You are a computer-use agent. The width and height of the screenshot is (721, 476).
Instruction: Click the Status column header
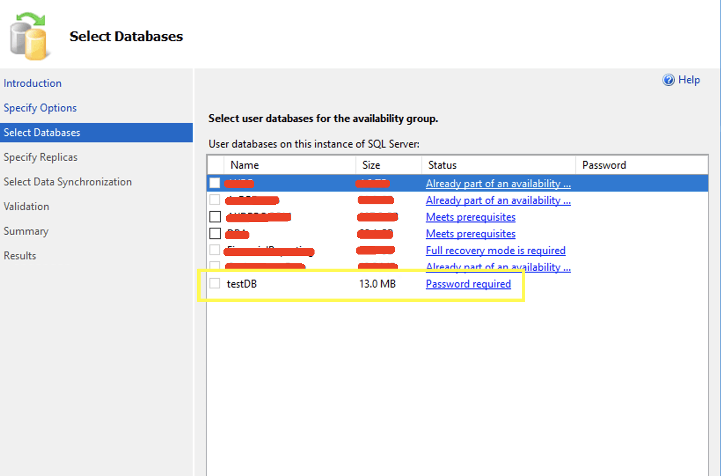point(442,165)
